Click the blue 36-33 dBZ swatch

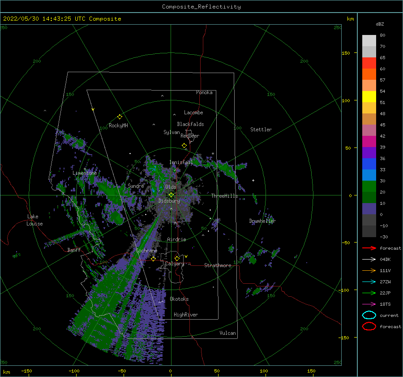(x=369, y=164)
